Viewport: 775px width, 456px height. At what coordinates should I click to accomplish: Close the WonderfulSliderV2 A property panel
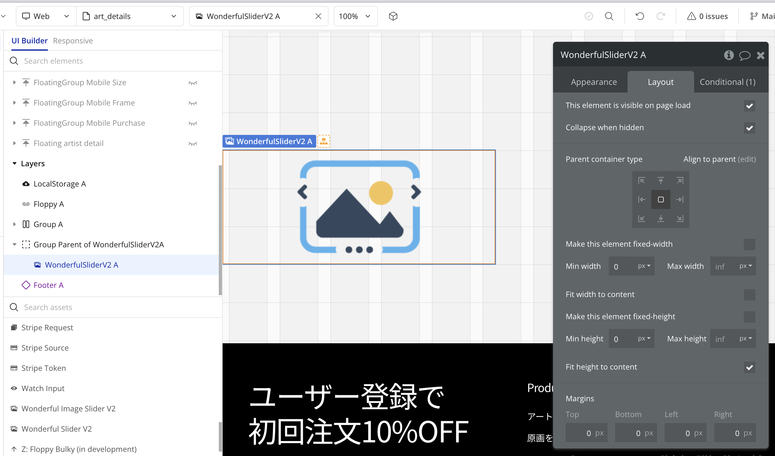[761, 55]
